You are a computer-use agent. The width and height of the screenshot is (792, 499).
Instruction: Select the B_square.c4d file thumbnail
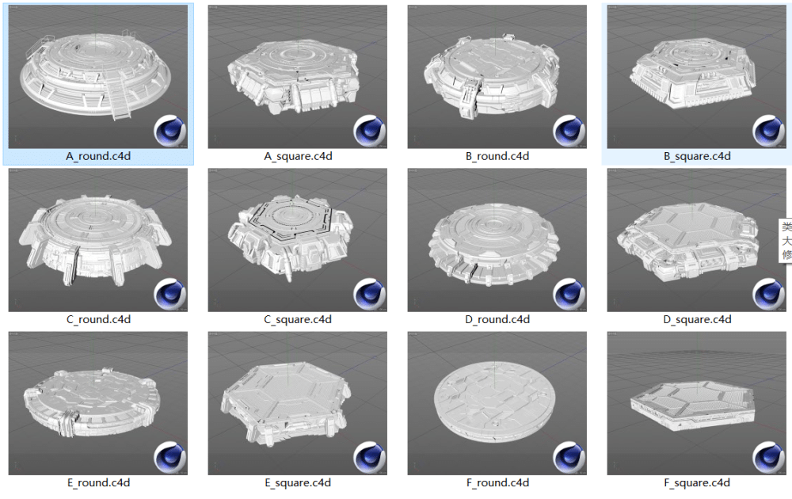click(696, 77)
